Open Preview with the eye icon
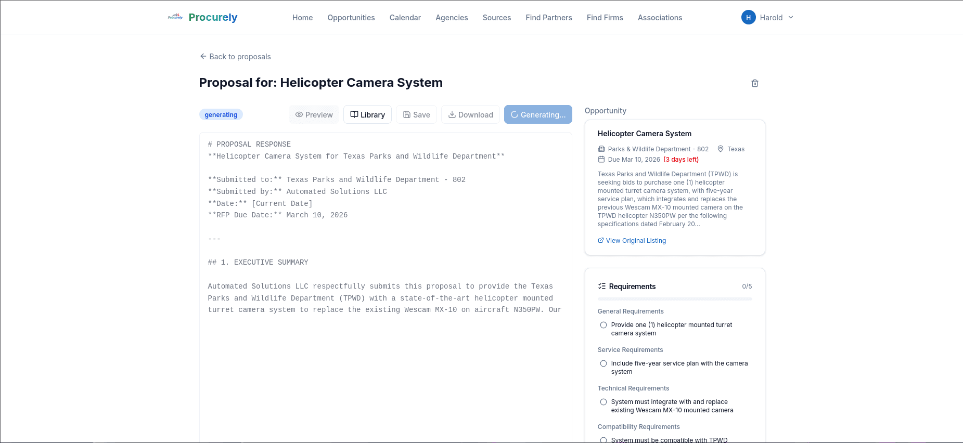This screenshot has width=963, height=443. click(x=314, y=115)
